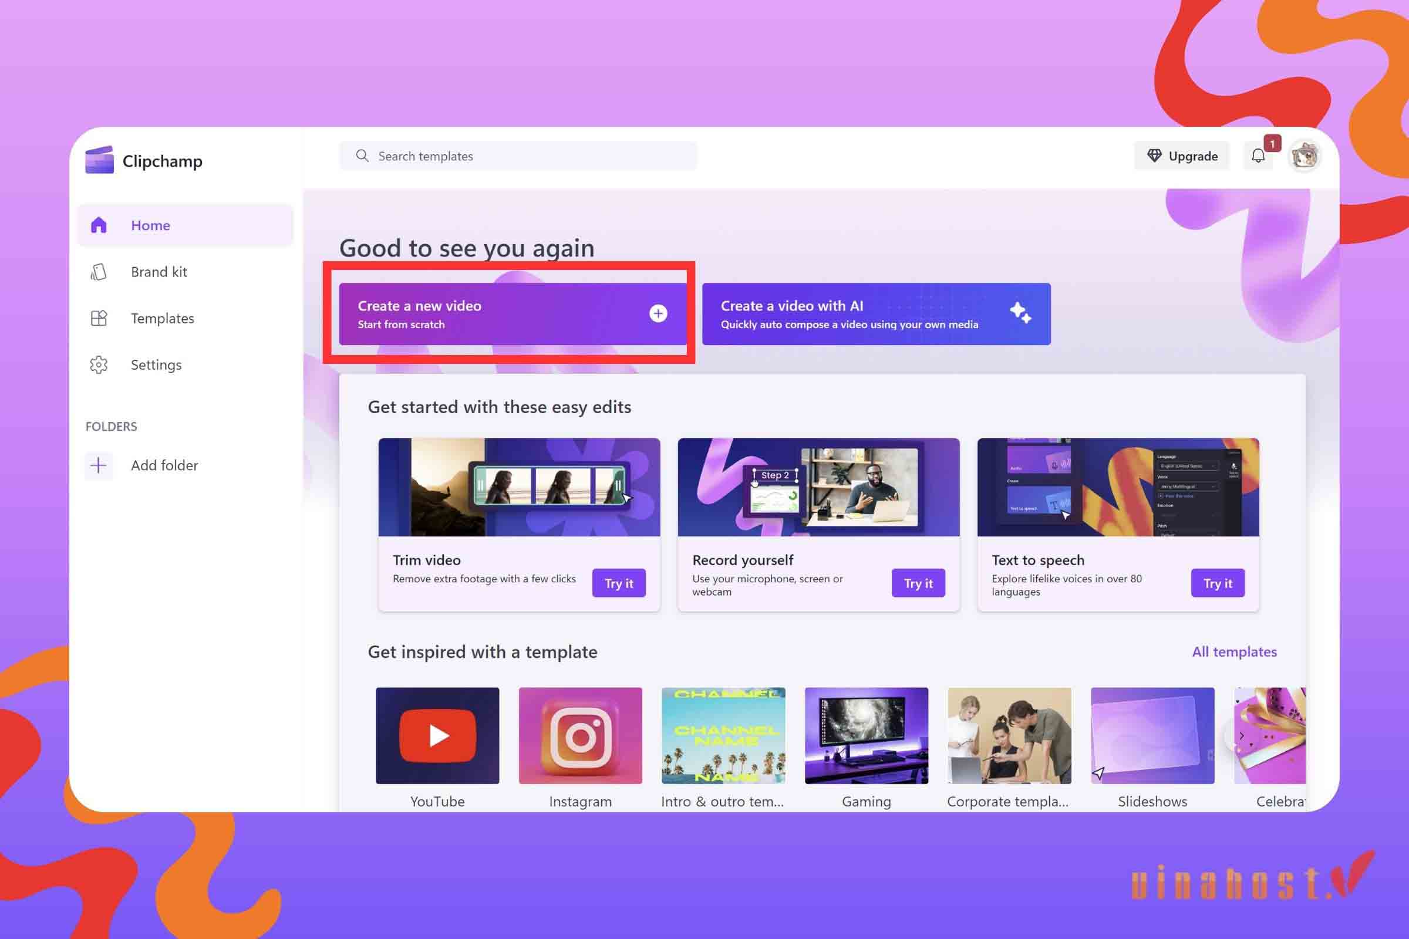The width and height of the screenshot is (1409, 939).
Task: Select the Gaming template thumbnail
Action: (867, 735)
